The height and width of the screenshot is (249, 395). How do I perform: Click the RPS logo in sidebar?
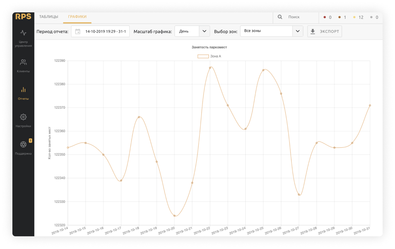point(23,17)
